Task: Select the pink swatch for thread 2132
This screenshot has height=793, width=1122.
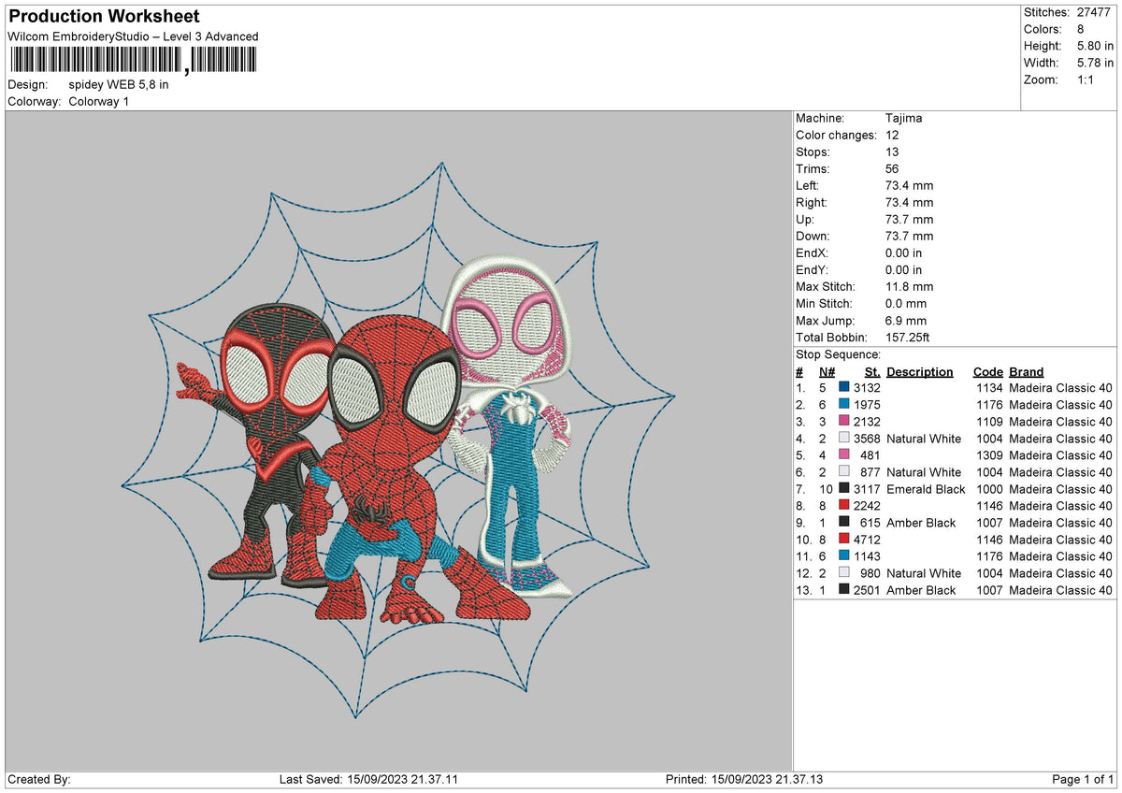Action: coord(842,421)
